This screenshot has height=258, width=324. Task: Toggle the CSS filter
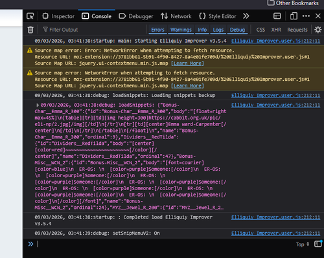(x=260, y=30)
